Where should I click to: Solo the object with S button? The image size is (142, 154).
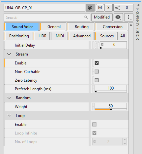coord(108,8)
